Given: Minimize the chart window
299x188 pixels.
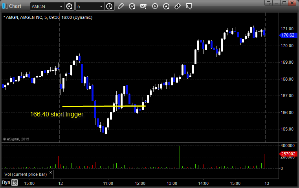Looking at the screenshot, I should click(277, 3).
